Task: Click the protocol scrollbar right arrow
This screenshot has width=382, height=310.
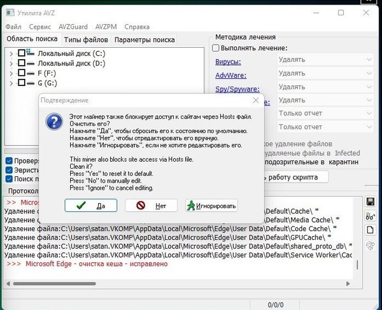Action: [348, 284]
